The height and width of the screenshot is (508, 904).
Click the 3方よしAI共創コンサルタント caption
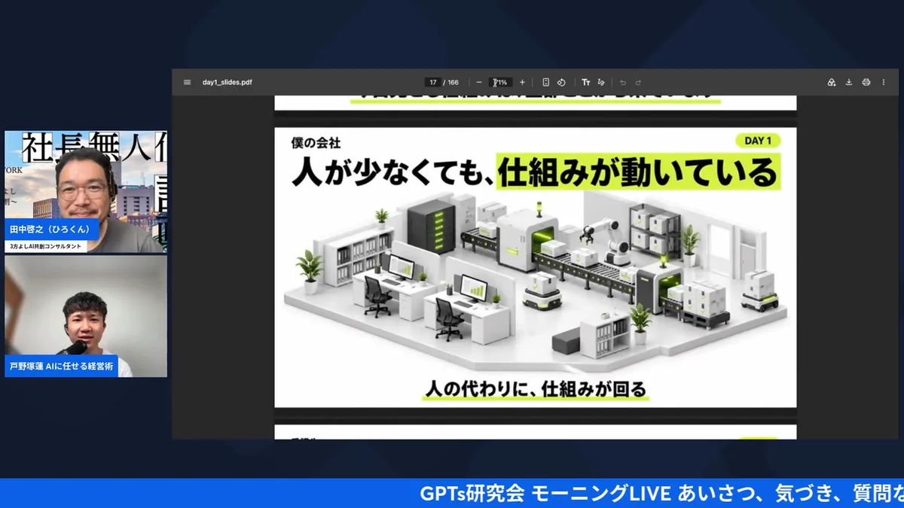pos(46,246)
